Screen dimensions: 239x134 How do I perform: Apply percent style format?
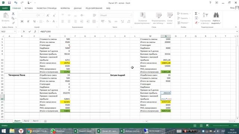coord(109,22)
